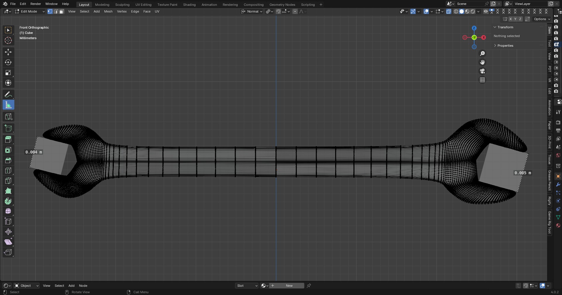Select the Move tool

coord(8,52)
